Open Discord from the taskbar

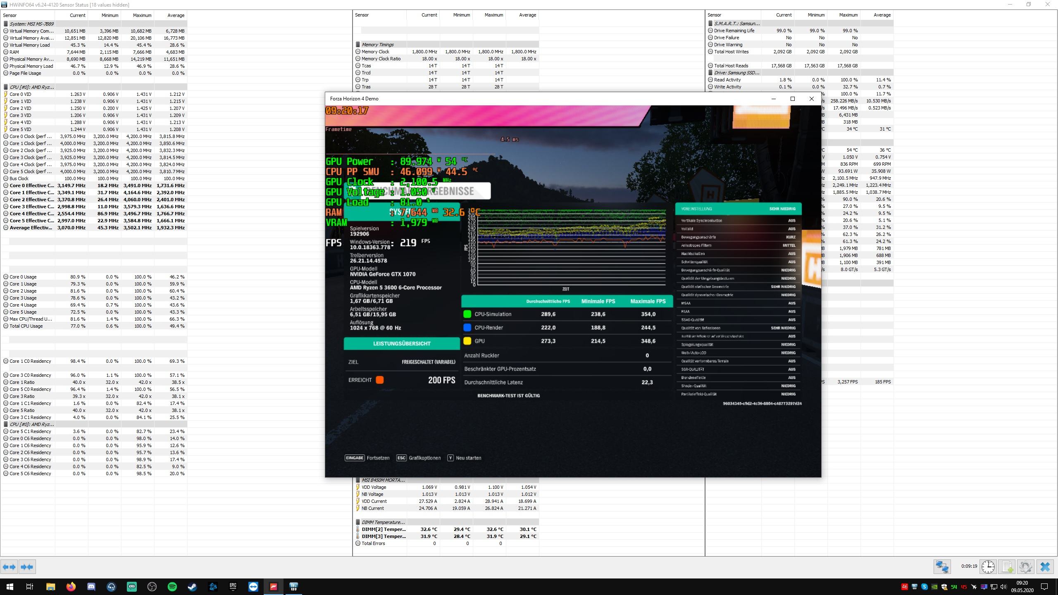[91, 587]
